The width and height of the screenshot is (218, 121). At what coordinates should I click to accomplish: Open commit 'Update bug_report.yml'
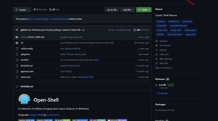(x=71, y=37)
